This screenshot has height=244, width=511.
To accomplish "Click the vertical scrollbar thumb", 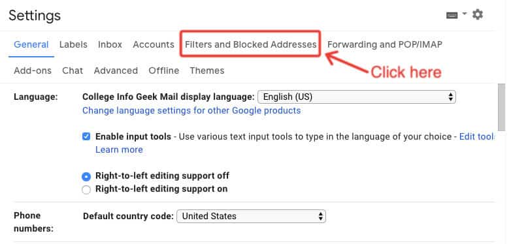I will (x=502, y=108).
